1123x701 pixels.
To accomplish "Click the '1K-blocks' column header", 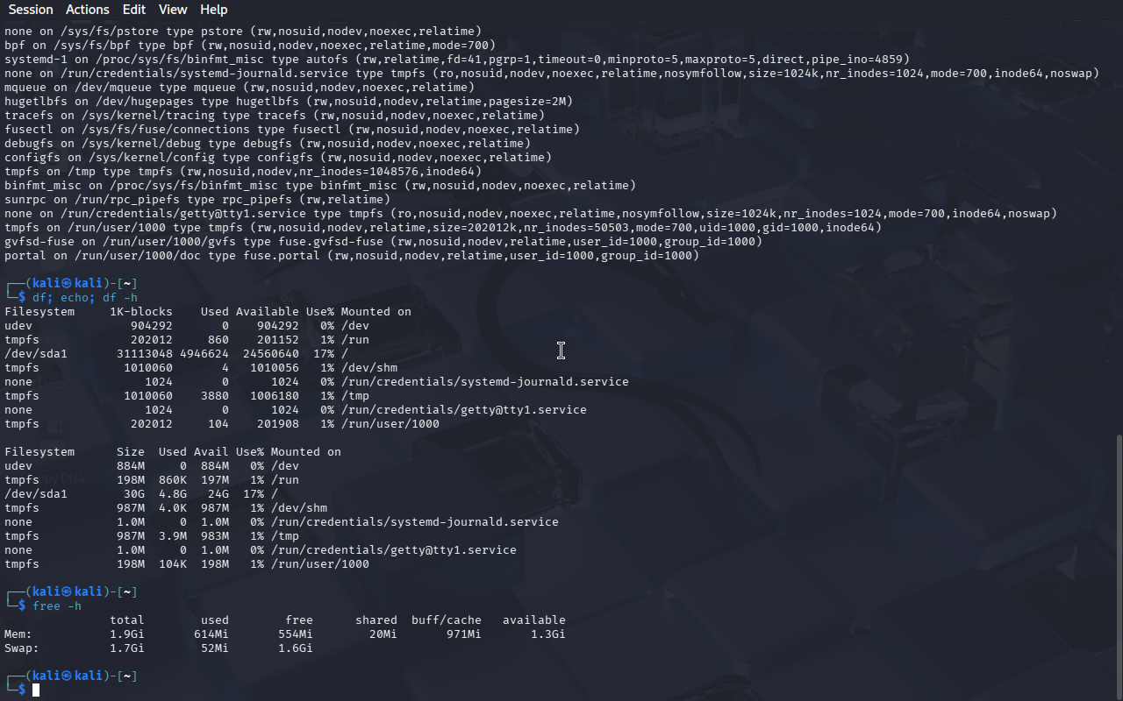I will pyautogui.click(x=141, y=312).
